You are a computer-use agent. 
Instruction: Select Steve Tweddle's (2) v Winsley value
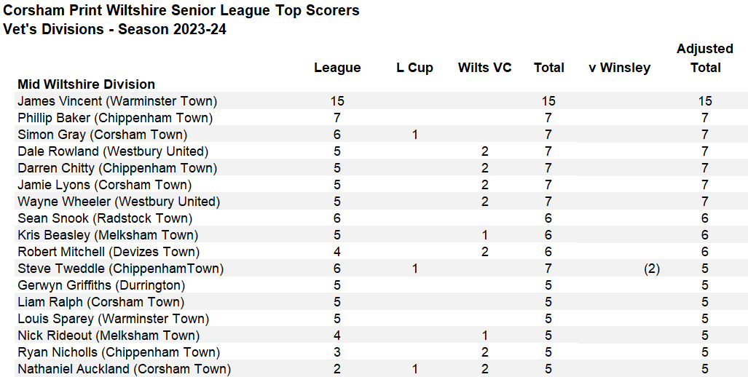(x=651, y=269)
